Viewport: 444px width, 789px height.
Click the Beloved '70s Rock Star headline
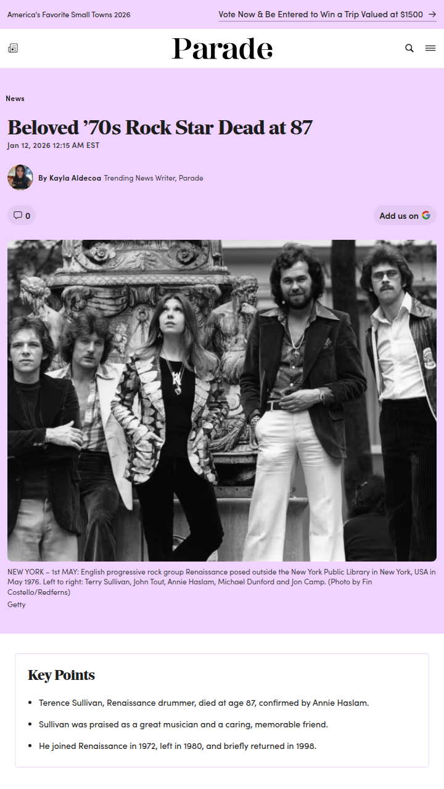(x=160, y=128)
